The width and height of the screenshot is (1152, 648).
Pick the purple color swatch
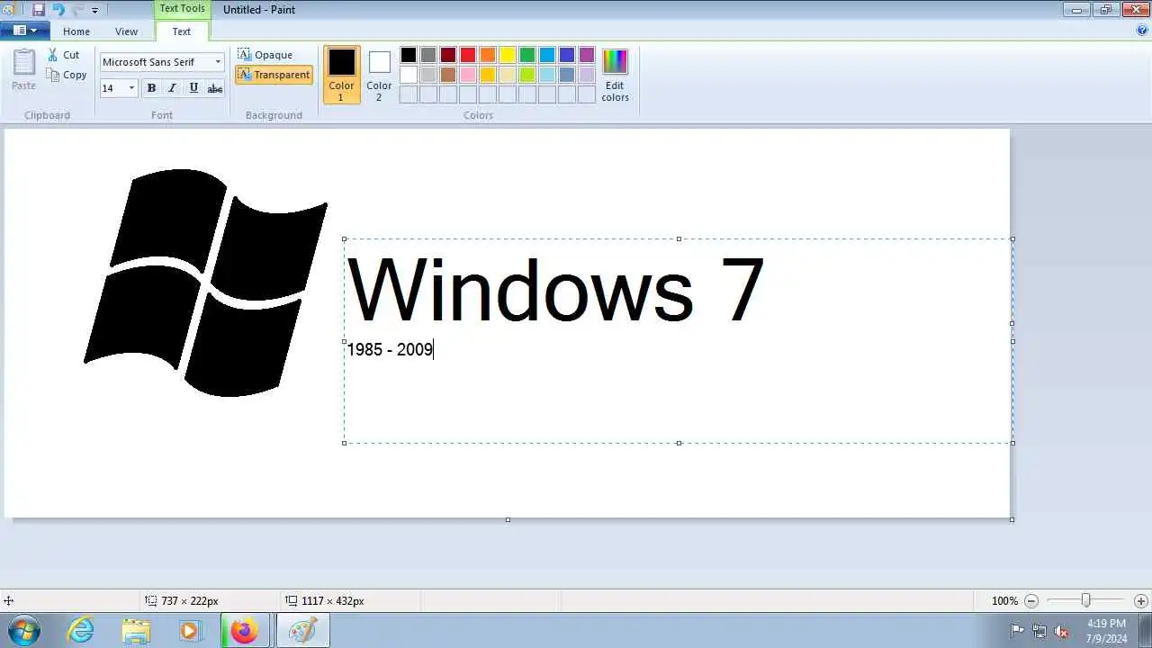(587, 55)
